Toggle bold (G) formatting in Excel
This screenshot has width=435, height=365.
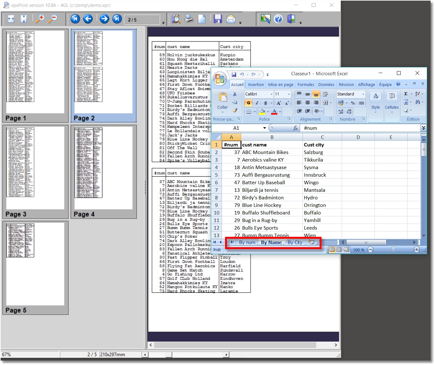tap(248, 103)
